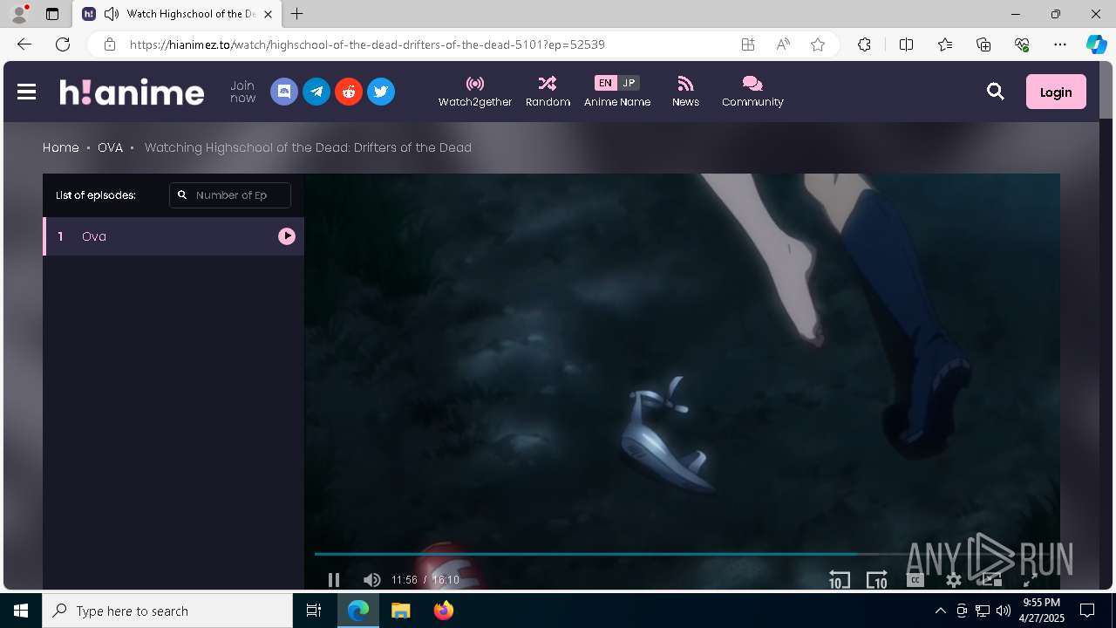The width and height of the screenshot is (1116, 628).
Task: Open Windows Start menu
Action: pos(21,611)
